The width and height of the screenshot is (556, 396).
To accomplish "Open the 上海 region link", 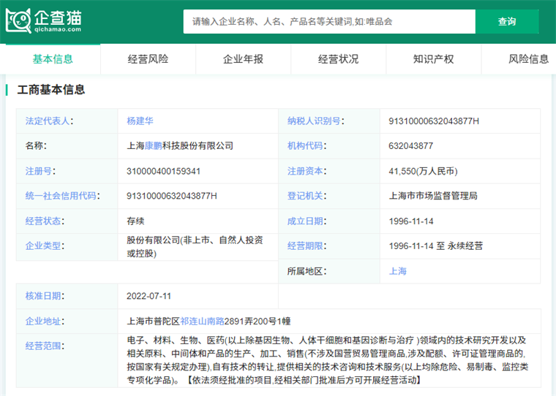I will pyautogui.click(x=397, y=271).
